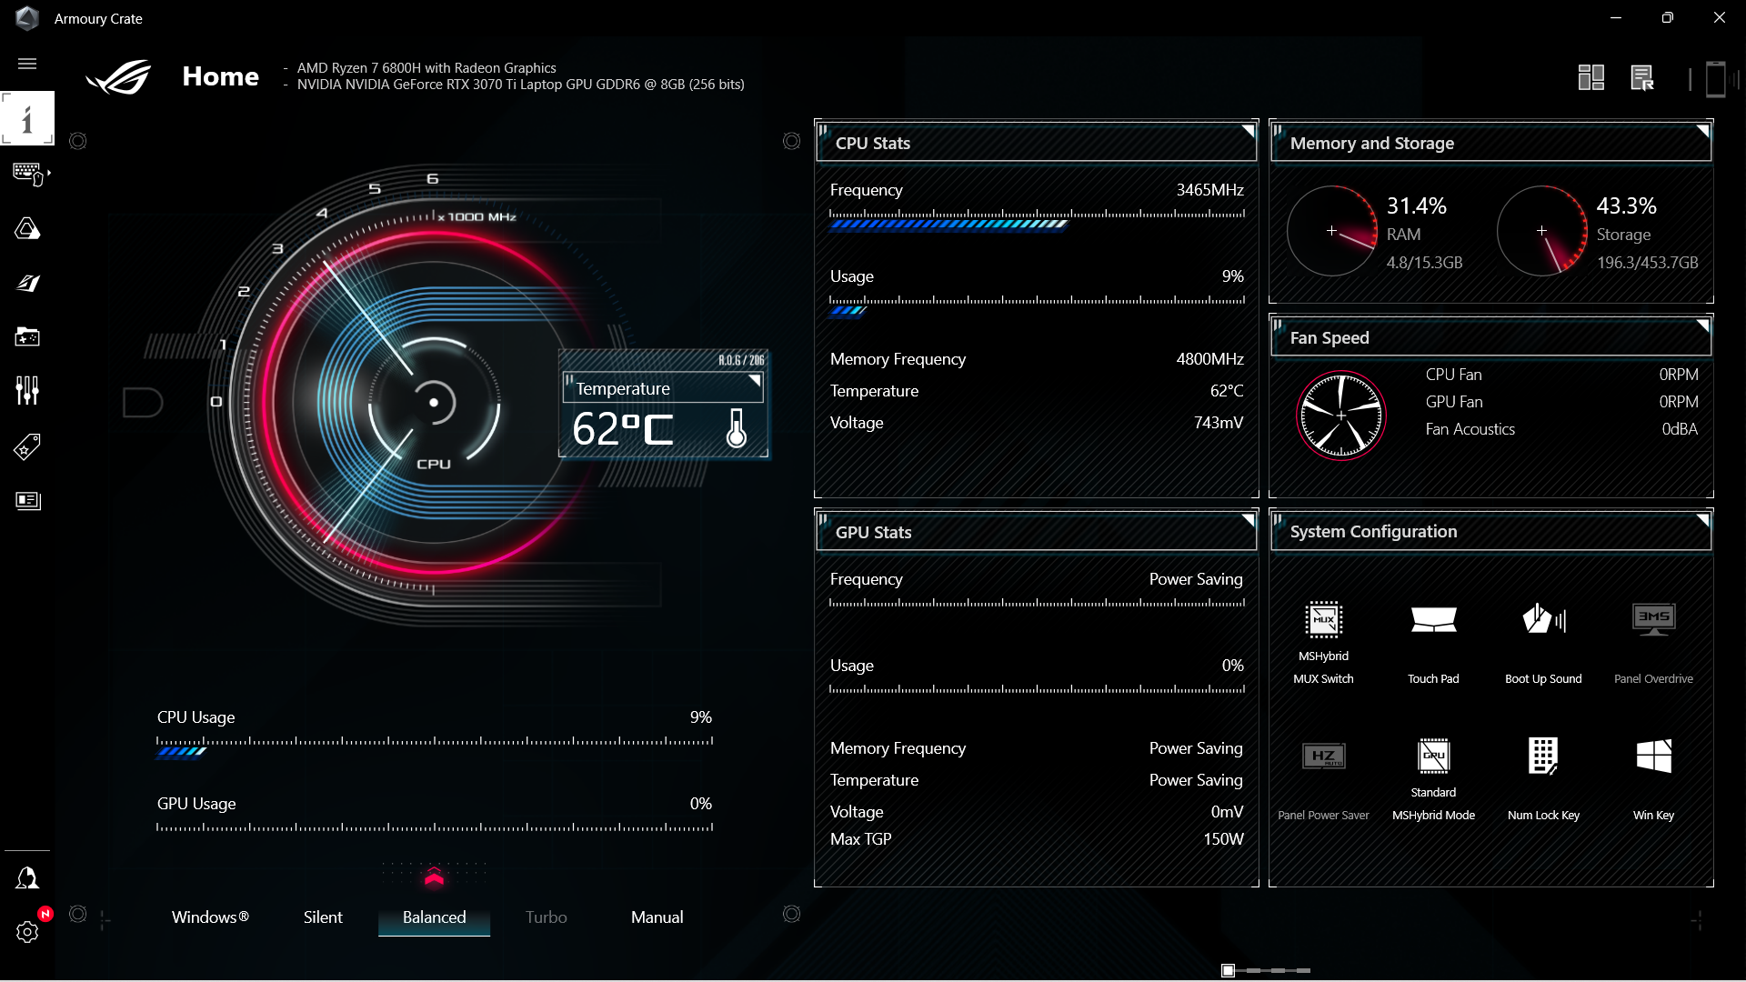This screenshot has width=1746, height=982.
Task: Open News sidebar icon
Action: 27,501
